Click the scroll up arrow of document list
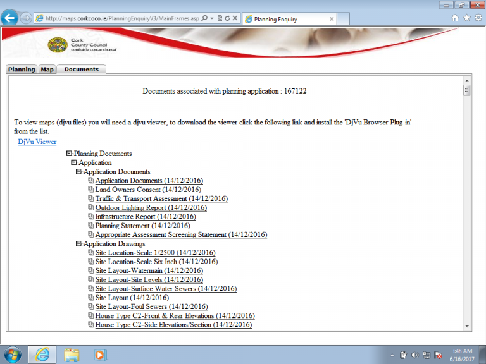Screen dimensions: 486x364 click(467, 80)
